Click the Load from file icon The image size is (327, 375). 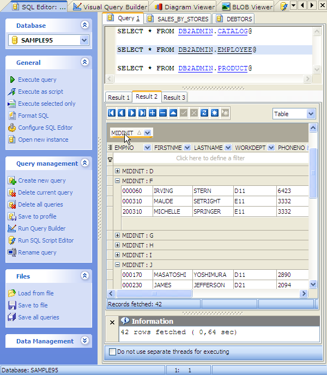(x=12, y=293)
